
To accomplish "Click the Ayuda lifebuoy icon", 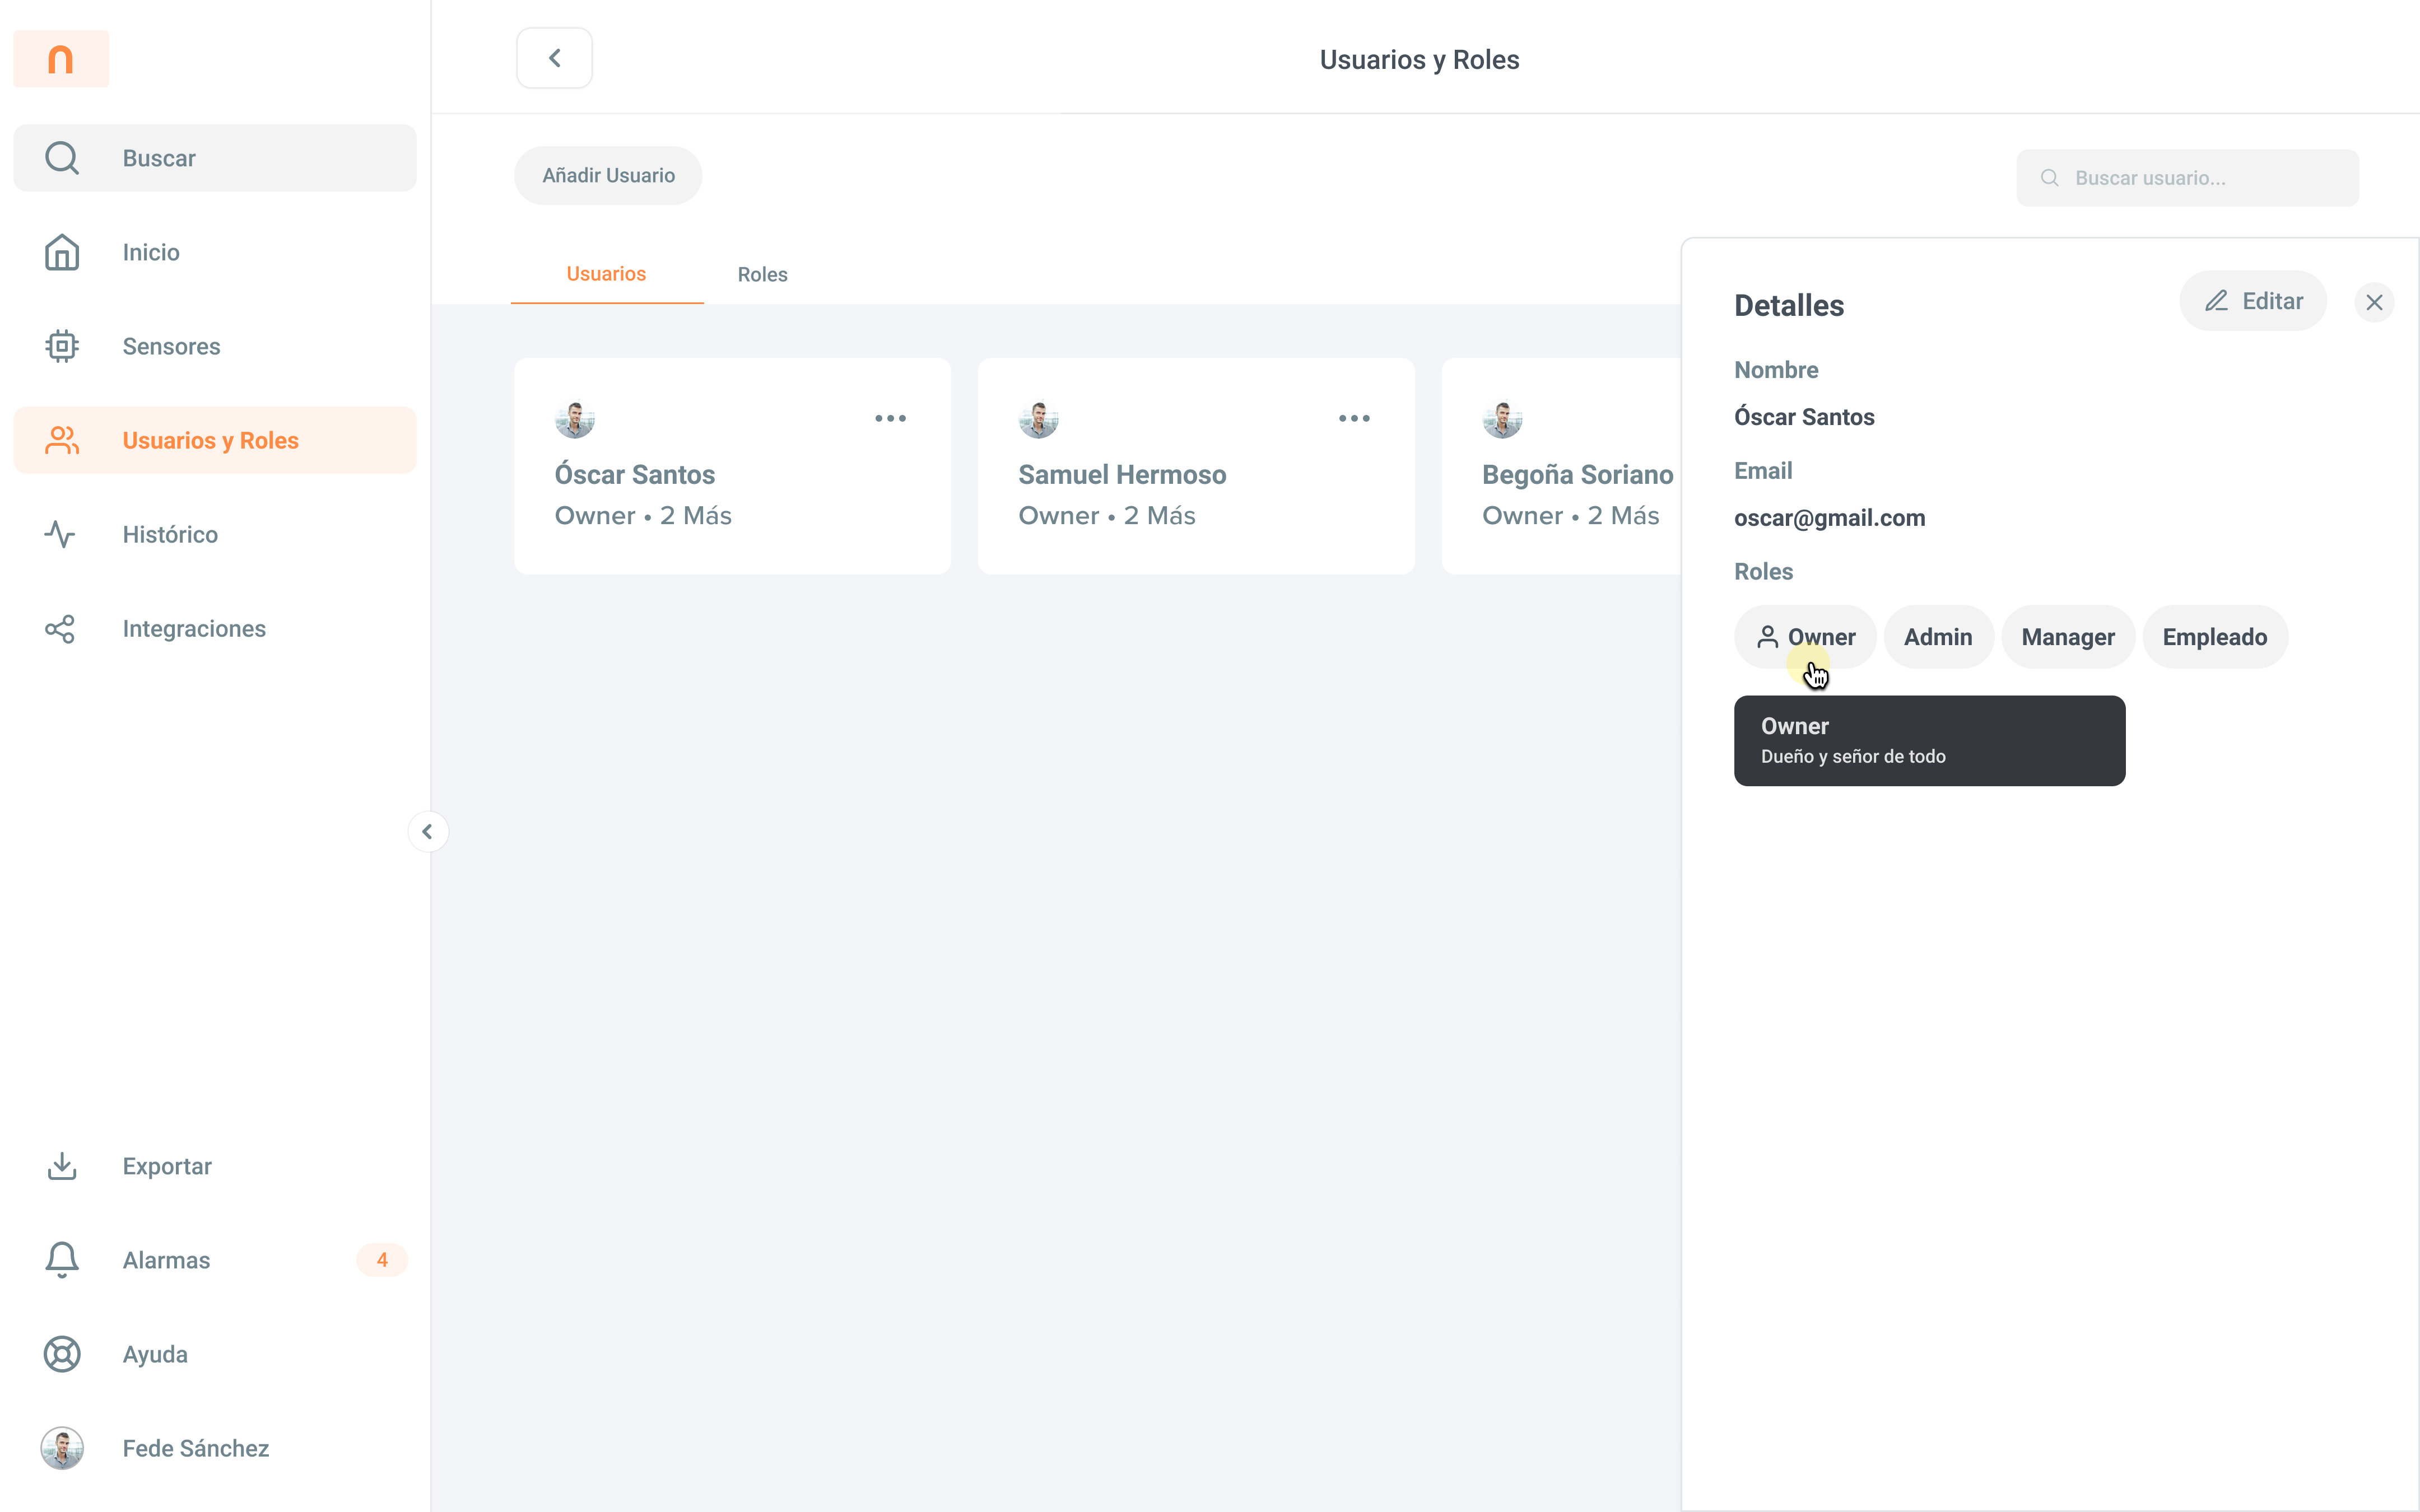I will pyautogui.click(x=61, y=1354).
